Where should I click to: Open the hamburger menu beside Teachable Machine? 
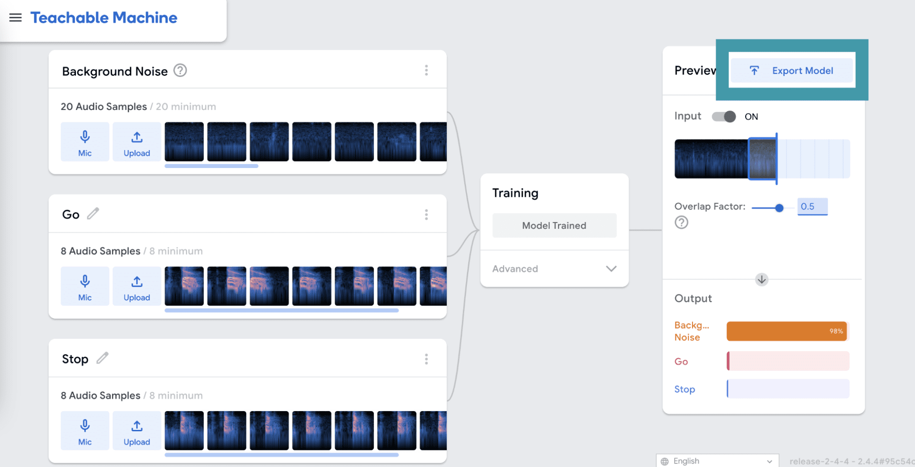point(16,18)
